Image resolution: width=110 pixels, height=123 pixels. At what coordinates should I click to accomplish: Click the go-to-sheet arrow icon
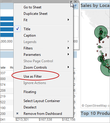coord(75,6)
